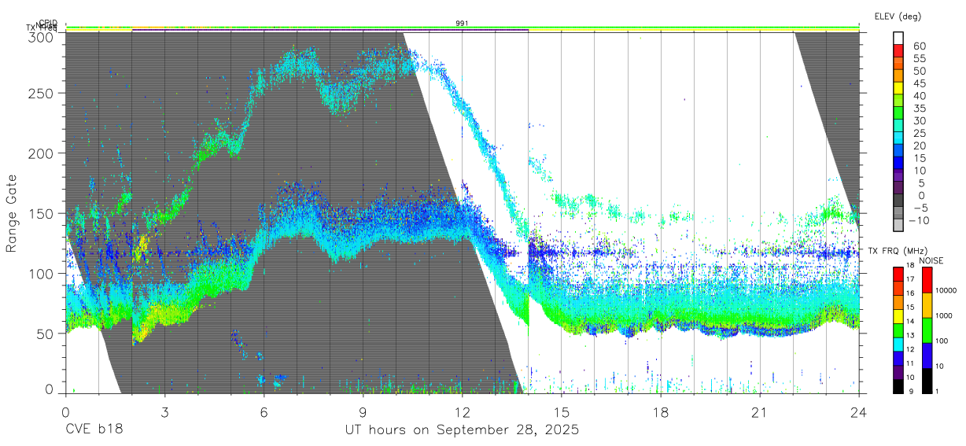
Task: Click the '18' TX frequency scale label
Action: 909,266
